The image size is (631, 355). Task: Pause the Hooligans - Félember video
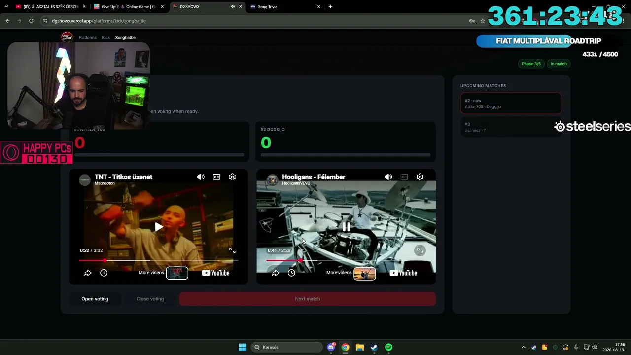(346, 227)
